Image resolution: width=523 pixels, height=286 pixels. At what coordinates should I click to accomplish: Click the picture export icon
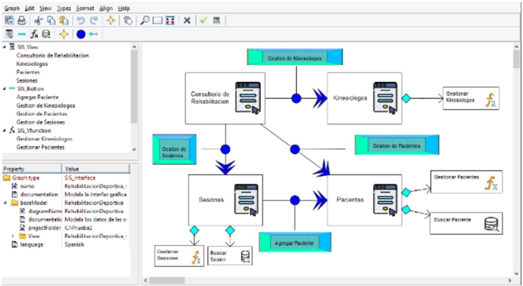(217, 20)
